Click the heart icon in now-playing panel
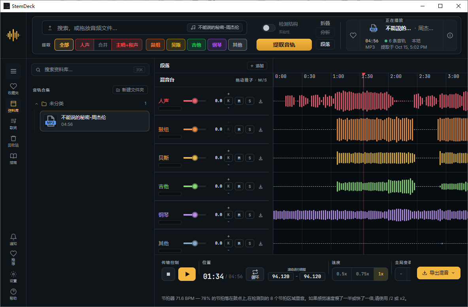Screen dimensions: 468x307 point(353,35)
